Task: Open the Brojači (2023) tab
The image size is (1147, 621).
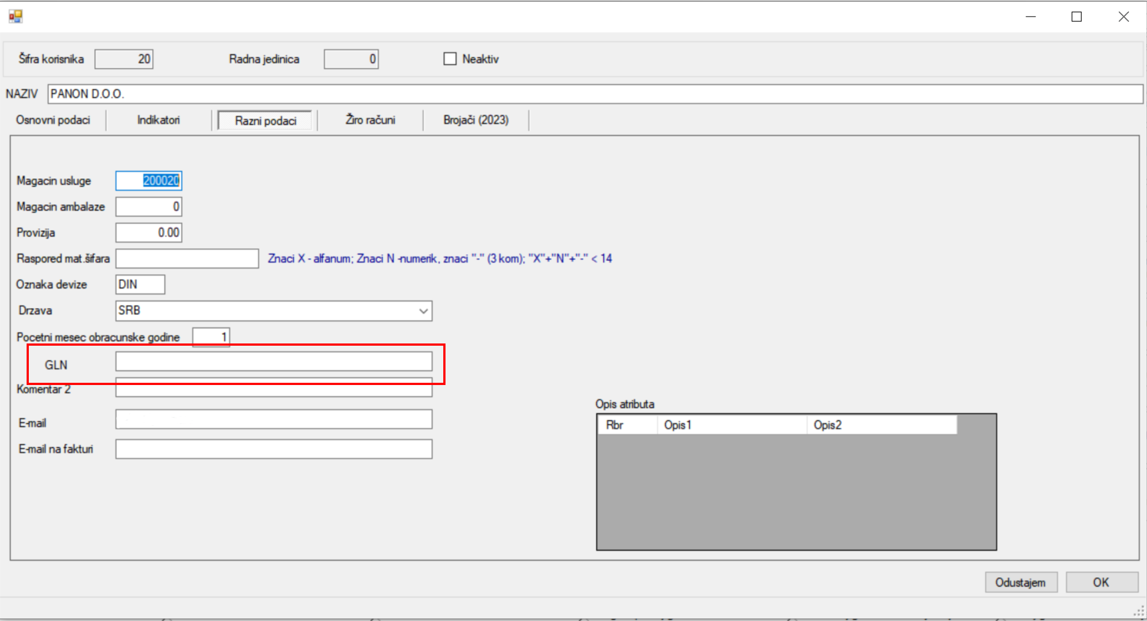Action: (x=475, y=120)
